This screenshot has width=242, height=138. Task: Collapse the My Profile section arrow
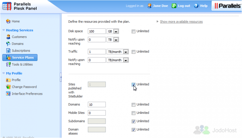click(x=4, y=73)
